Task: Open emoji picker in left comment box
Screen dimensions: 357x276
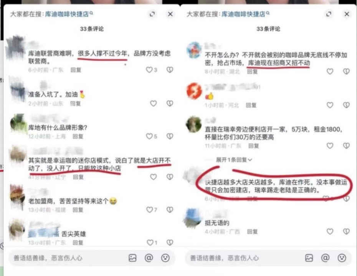Action: (x=165, y=258)
